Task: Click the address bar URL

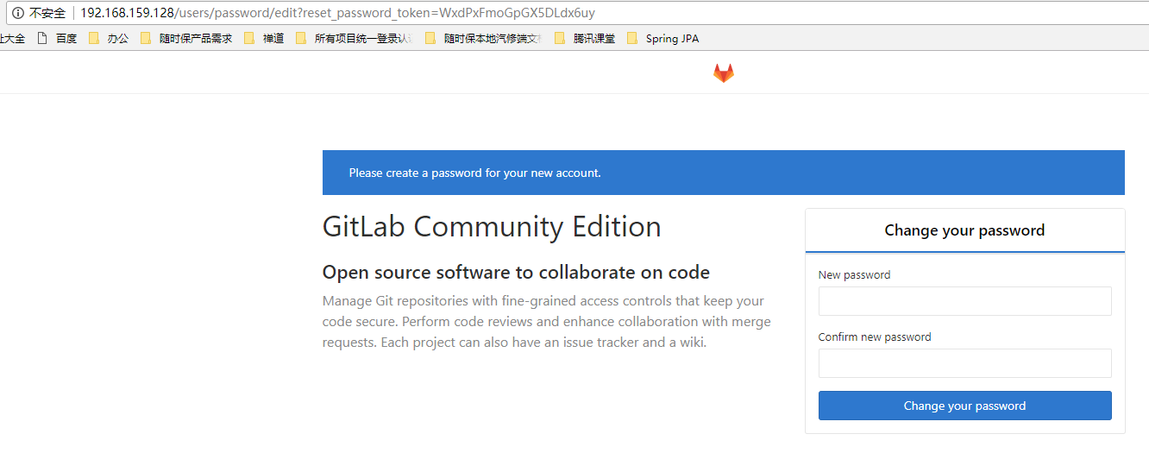Action: pyautogui.click(x=337, y=13)
